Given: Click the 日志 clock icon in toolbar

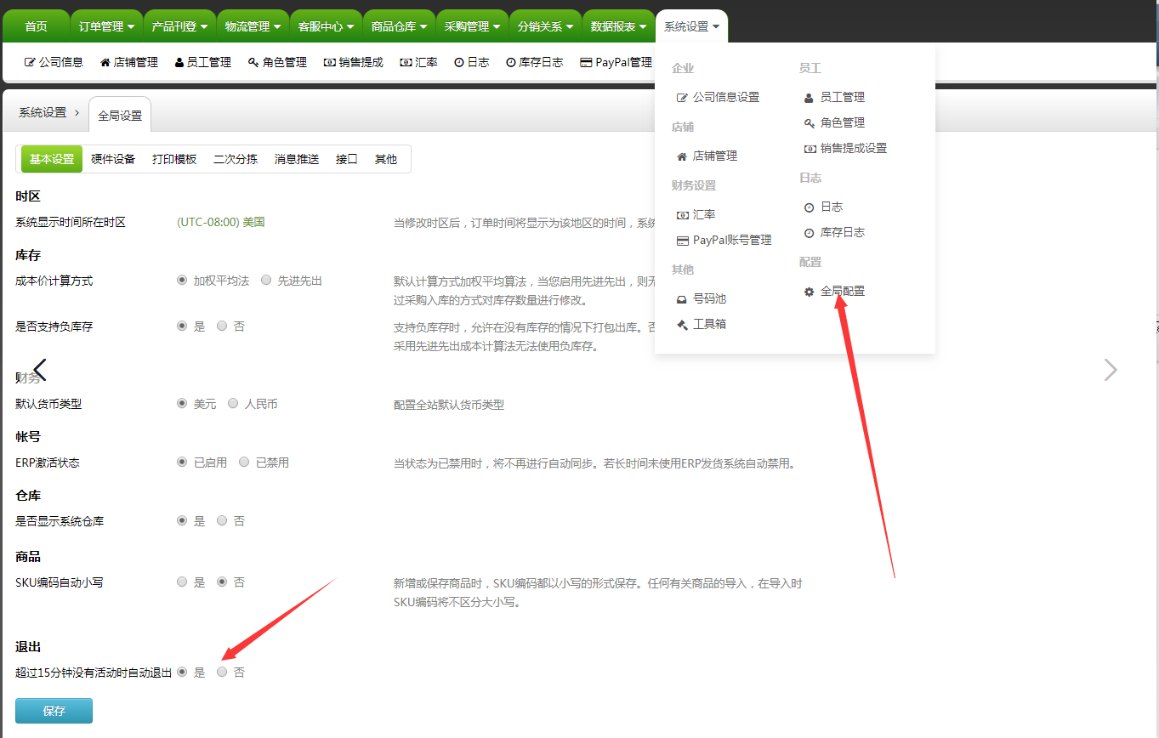Looking at the screenshot, I should click(459, 62).
